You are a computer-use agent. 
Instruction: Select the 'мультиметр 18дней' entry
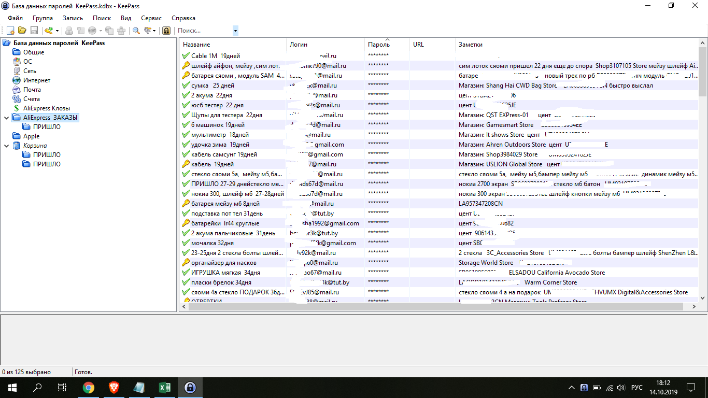(x=439, y=135)
